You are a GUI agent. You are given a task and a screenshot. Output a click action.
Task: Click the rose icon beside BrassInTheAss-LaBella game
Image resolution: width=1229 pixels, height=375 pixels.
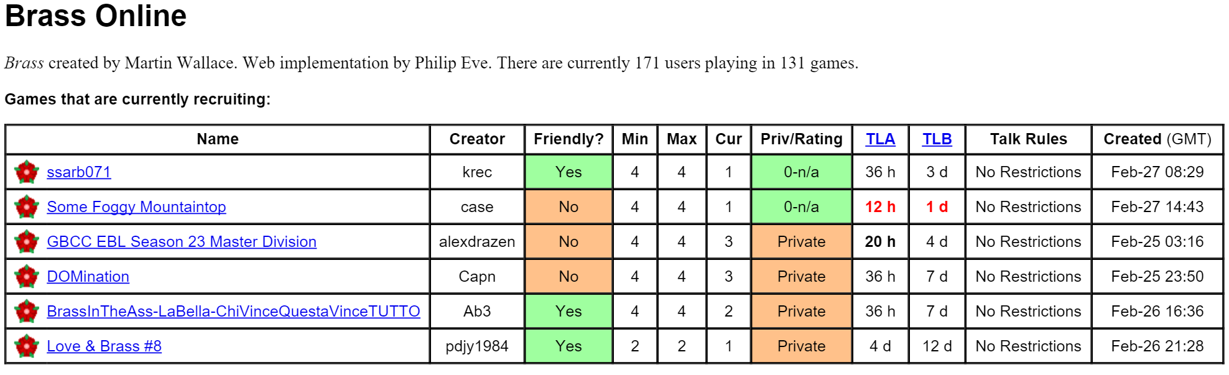(x=27, y=312)
